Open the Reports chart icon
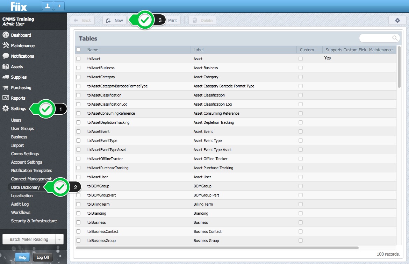Viewport: 409px width, 264px height. point(6,98)
